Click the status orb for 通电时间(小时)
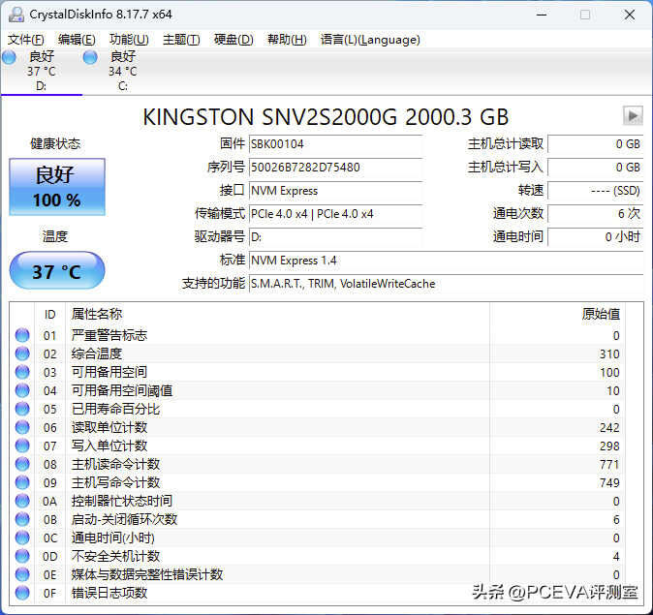 22,538
